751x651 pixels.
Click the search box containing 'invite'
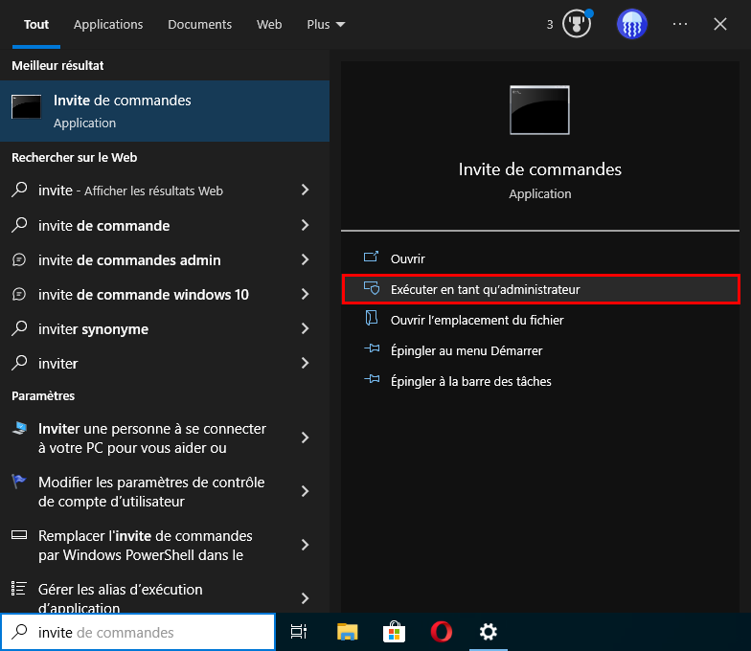tap(138, 632)
